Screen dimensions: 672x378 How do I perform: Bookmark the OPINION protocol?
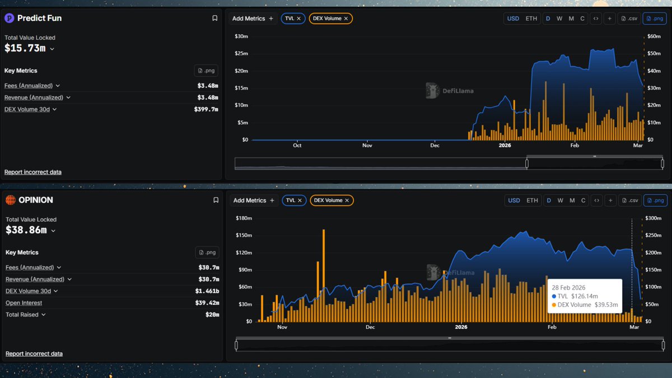pyautogui.click(x=216, y=200)
